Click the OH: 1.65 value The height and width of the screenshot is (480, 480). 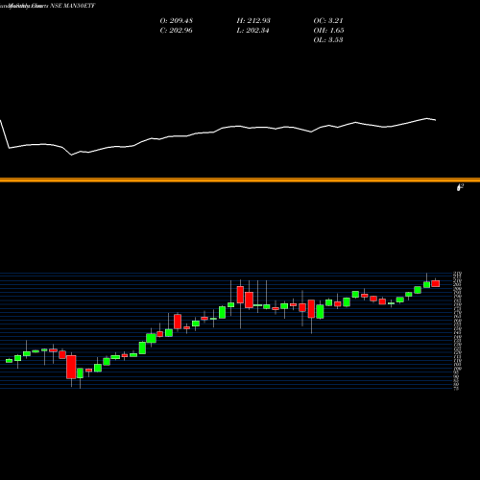(x=328, y=31)
